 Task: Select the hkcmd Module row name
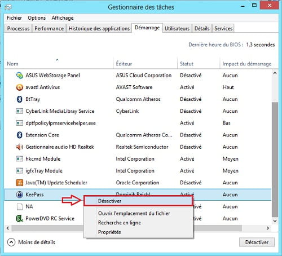(43, 159)
